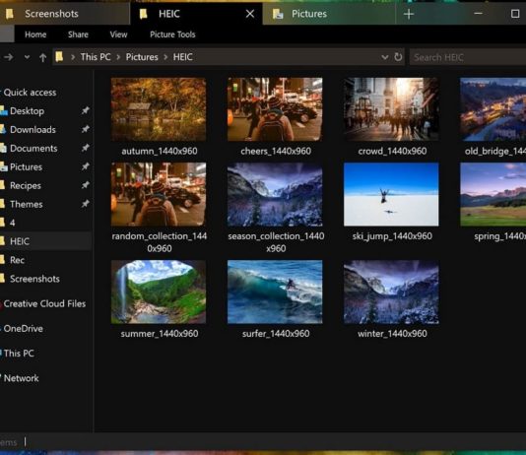Switch to the Pictures window tab

coord(329,14)
